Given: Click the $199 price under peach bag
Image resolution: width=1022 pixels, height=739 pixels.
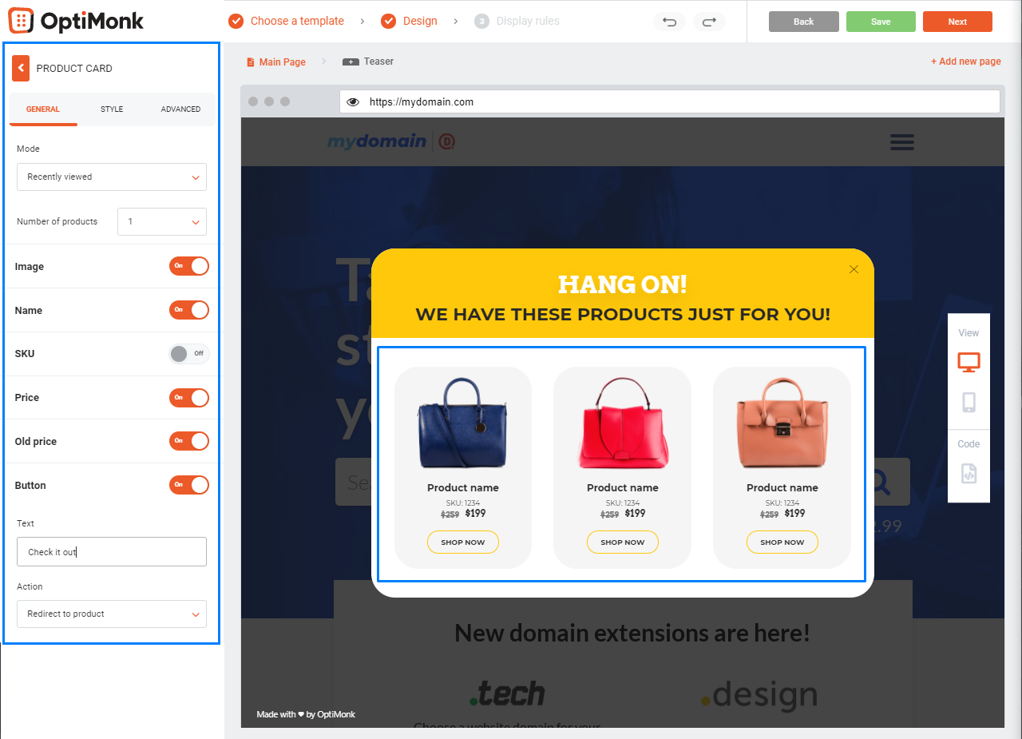Looking at the screenshot, I should [794, 514].
